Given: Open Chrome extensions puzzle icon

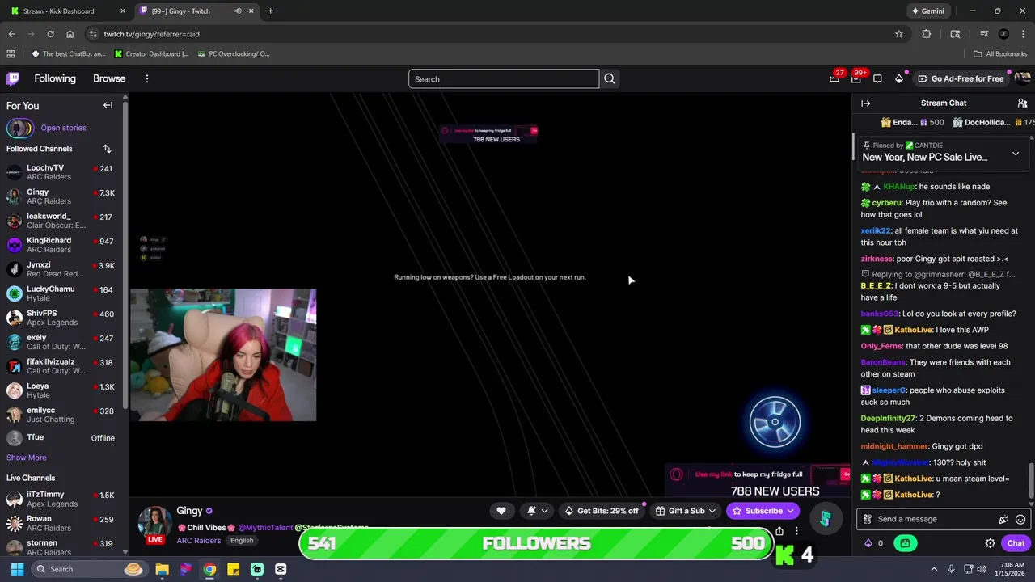Looking at the screenshot, I should click(x=927, y=34).
